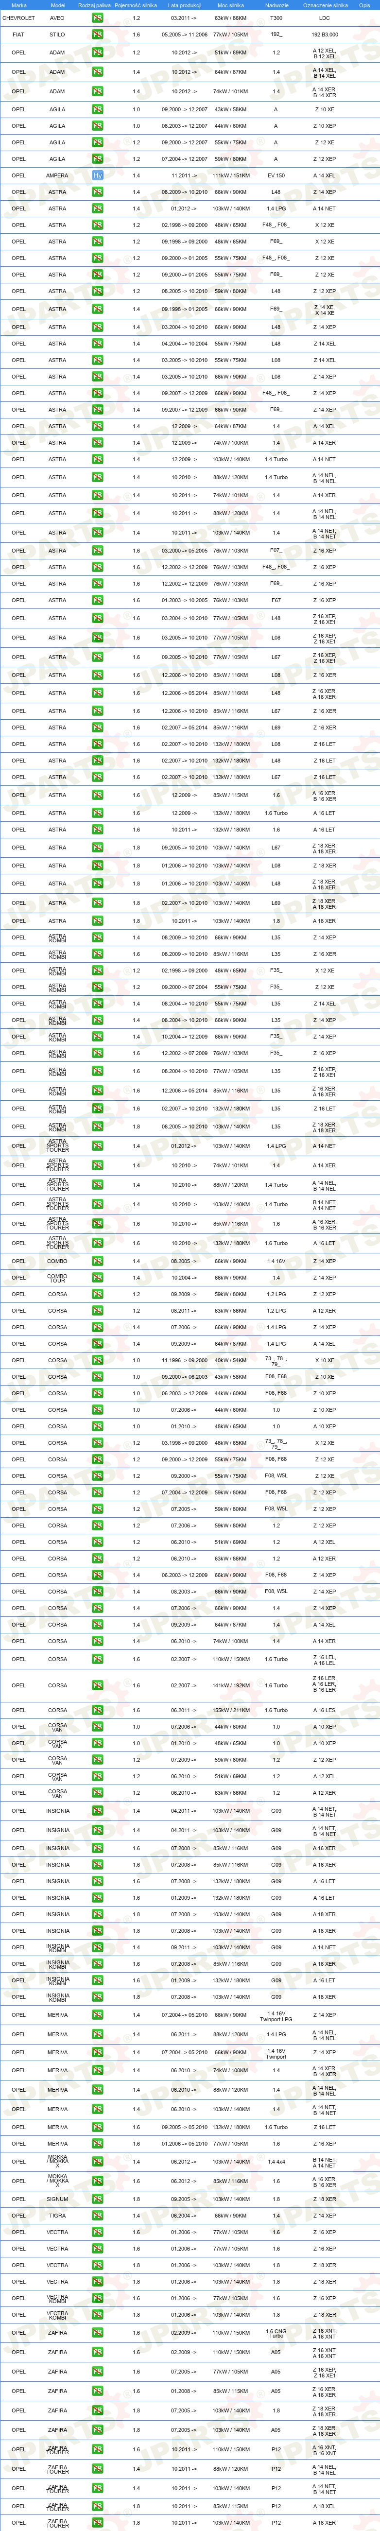Screen dimensions: 380x2531
Task: Click the fuel icon for Agila Z 10 XEP
Action: coord(97,126)
